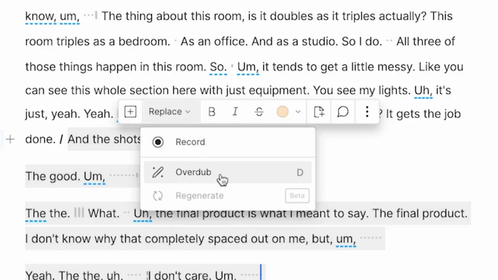Click the phrase 'It gets the job'

423,114
